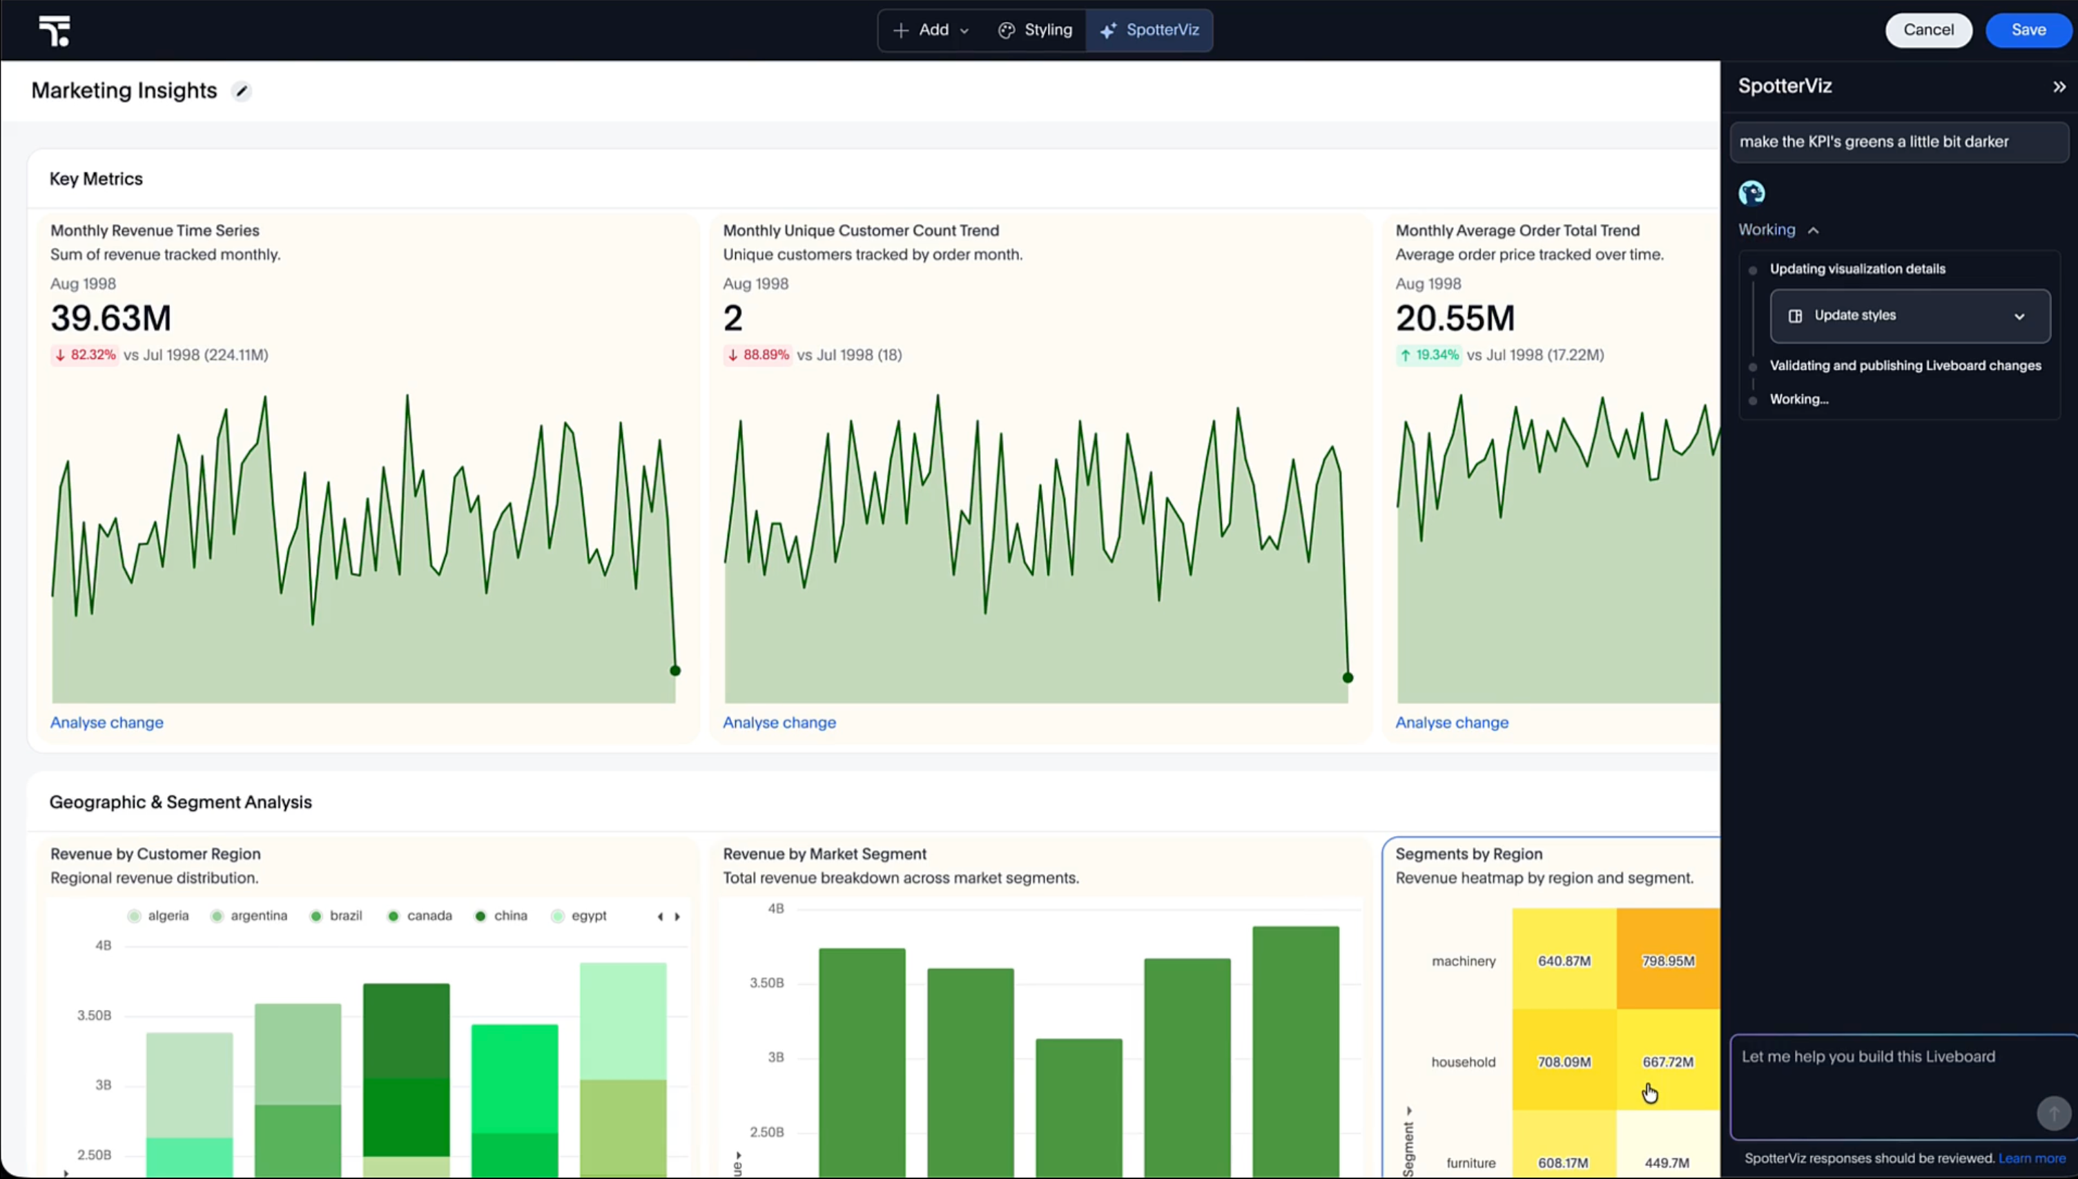Select Geographic & Segment Analysis heading
Viewport: 2078px width, 1179px height.
[181, 801]
